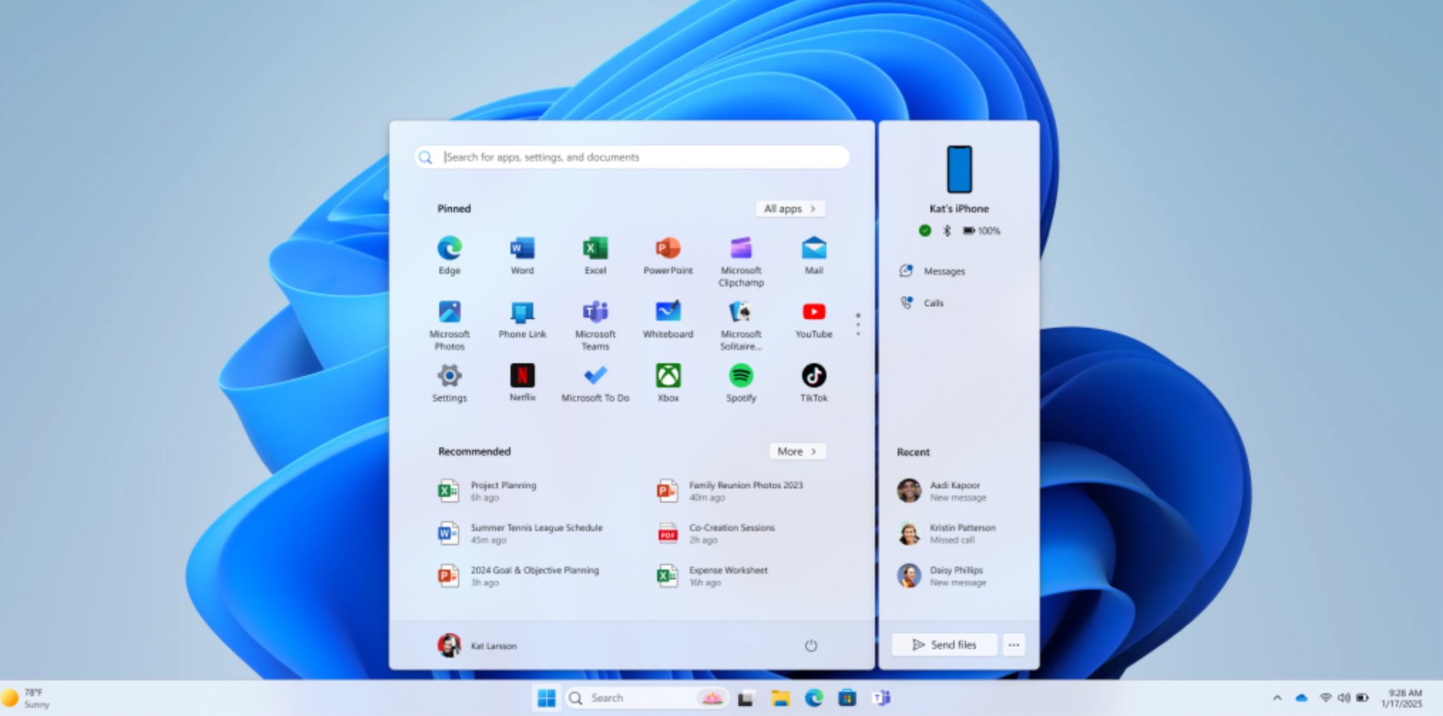Launch Word from pinned apps
Viewport: 1443px width, 716px height.
[x=522, y=255]
